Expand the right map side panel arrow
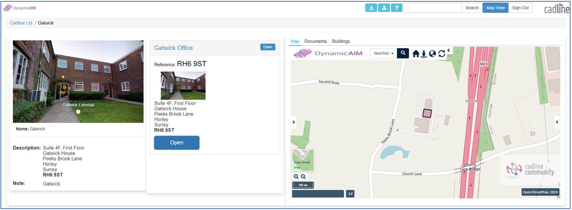Screen dimensions: 572x210 coord(557,122)
